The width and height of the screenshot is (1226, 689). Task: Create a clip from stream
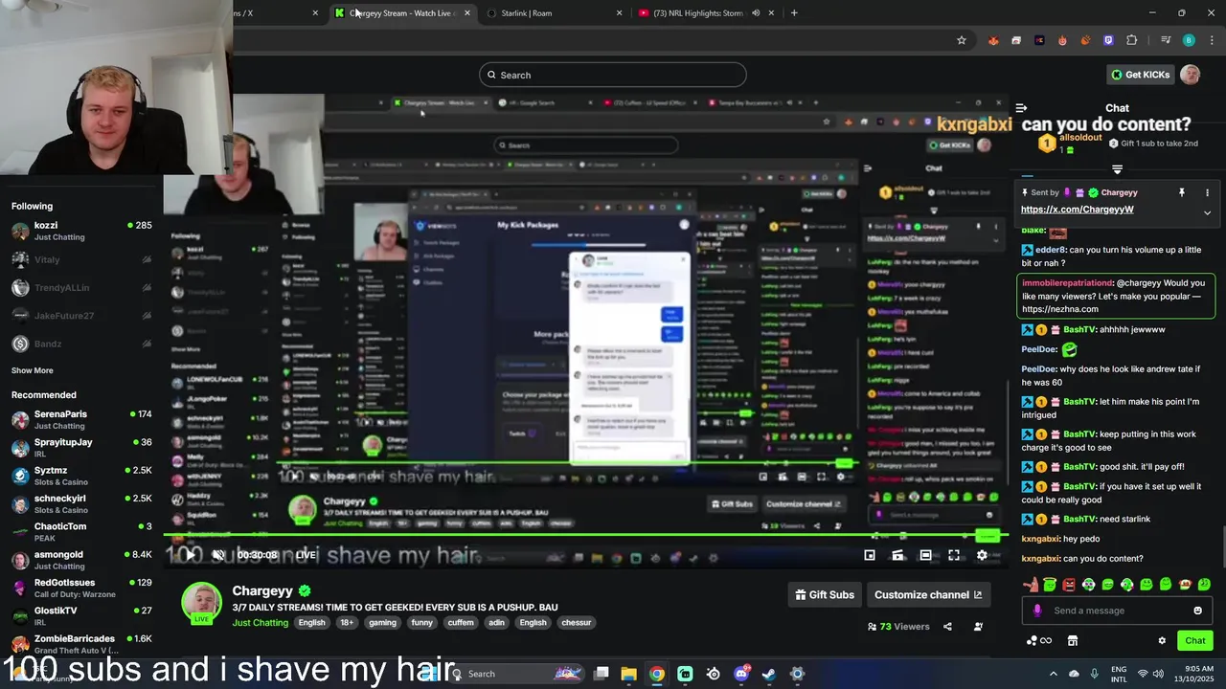[897, 555]
